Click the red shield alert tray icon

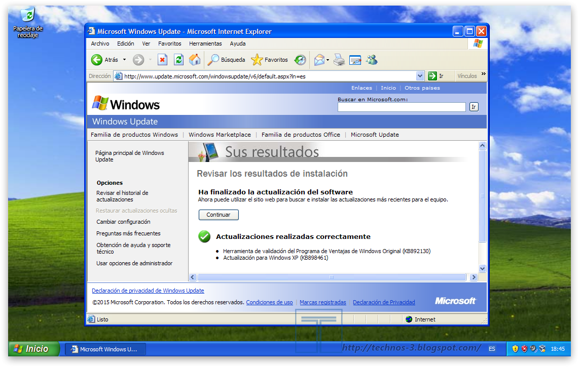[524, 349]
